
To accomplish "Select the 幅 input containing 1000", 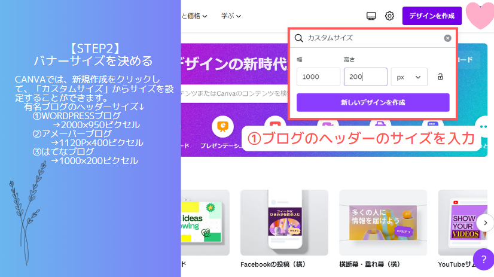I will click(x=318, y=77).
